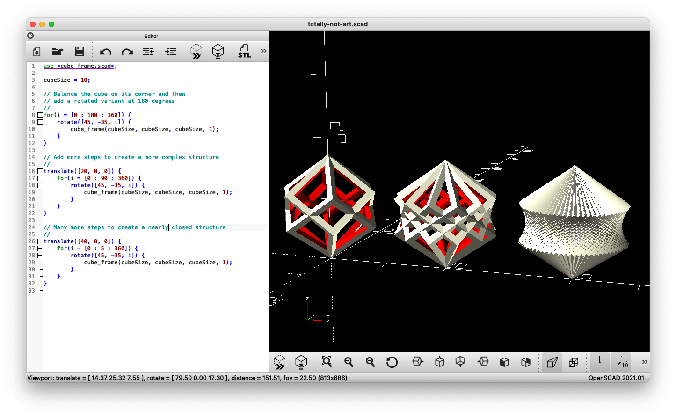Viewport: 676px width, 417px height.
Task: Toggle the axes display off
Action: pyautogui.click(x=600, y=362)
